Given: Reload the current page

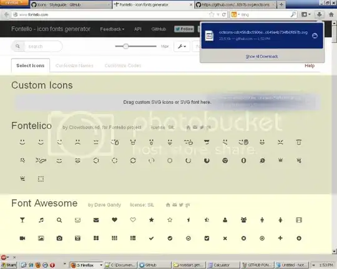Looking at the screenshot, I should pyautogui.click(x=224, y=14).
